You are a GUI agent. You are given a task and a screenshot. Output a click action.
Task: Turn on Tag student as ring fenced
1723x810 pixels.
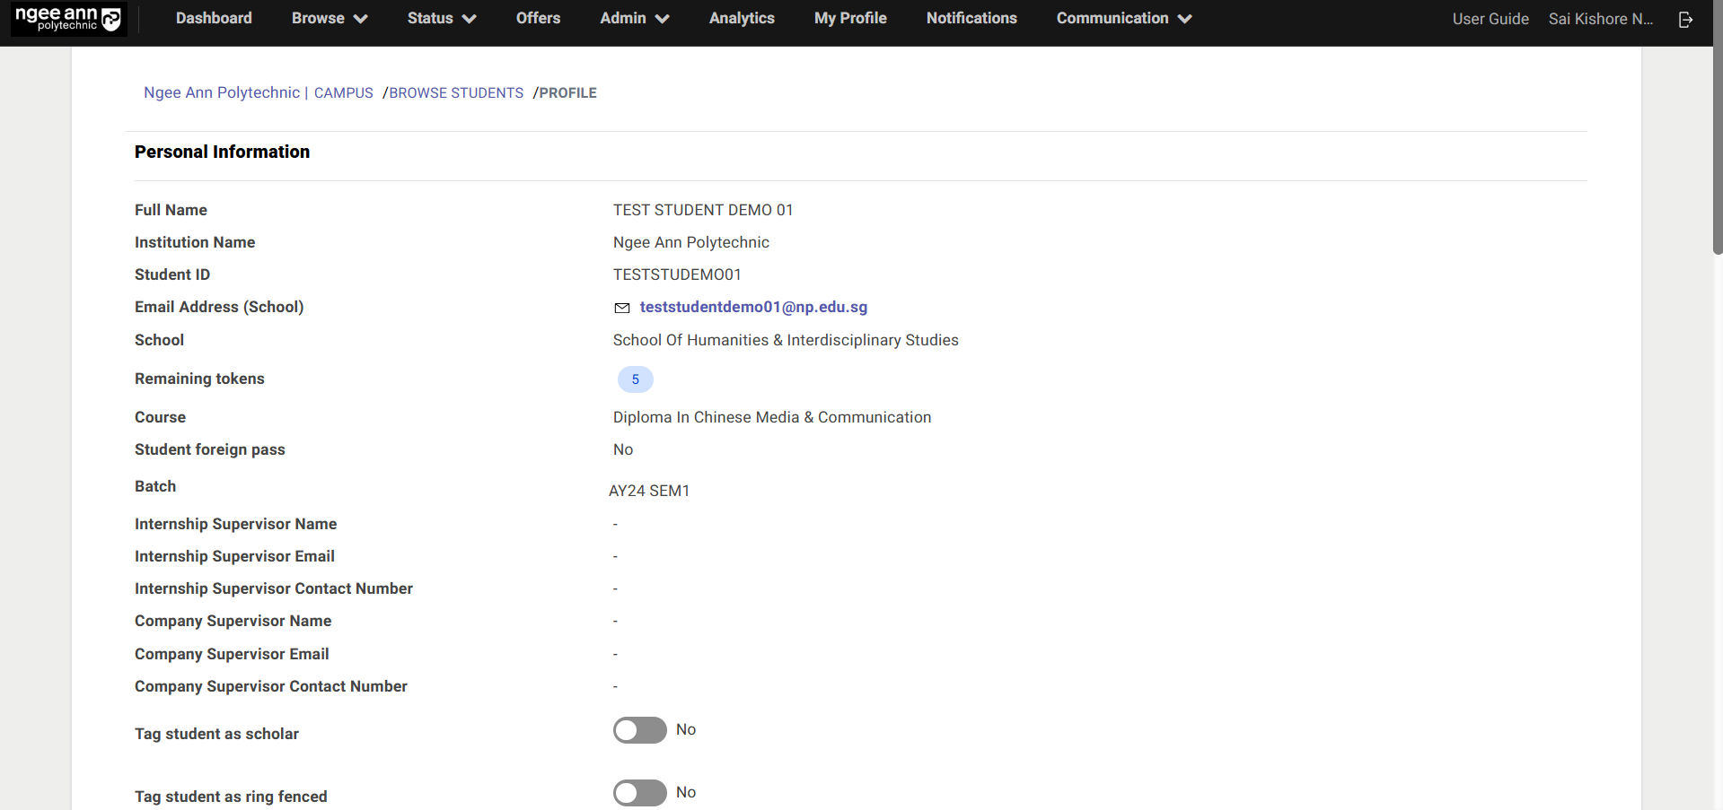tap(639, 793)
